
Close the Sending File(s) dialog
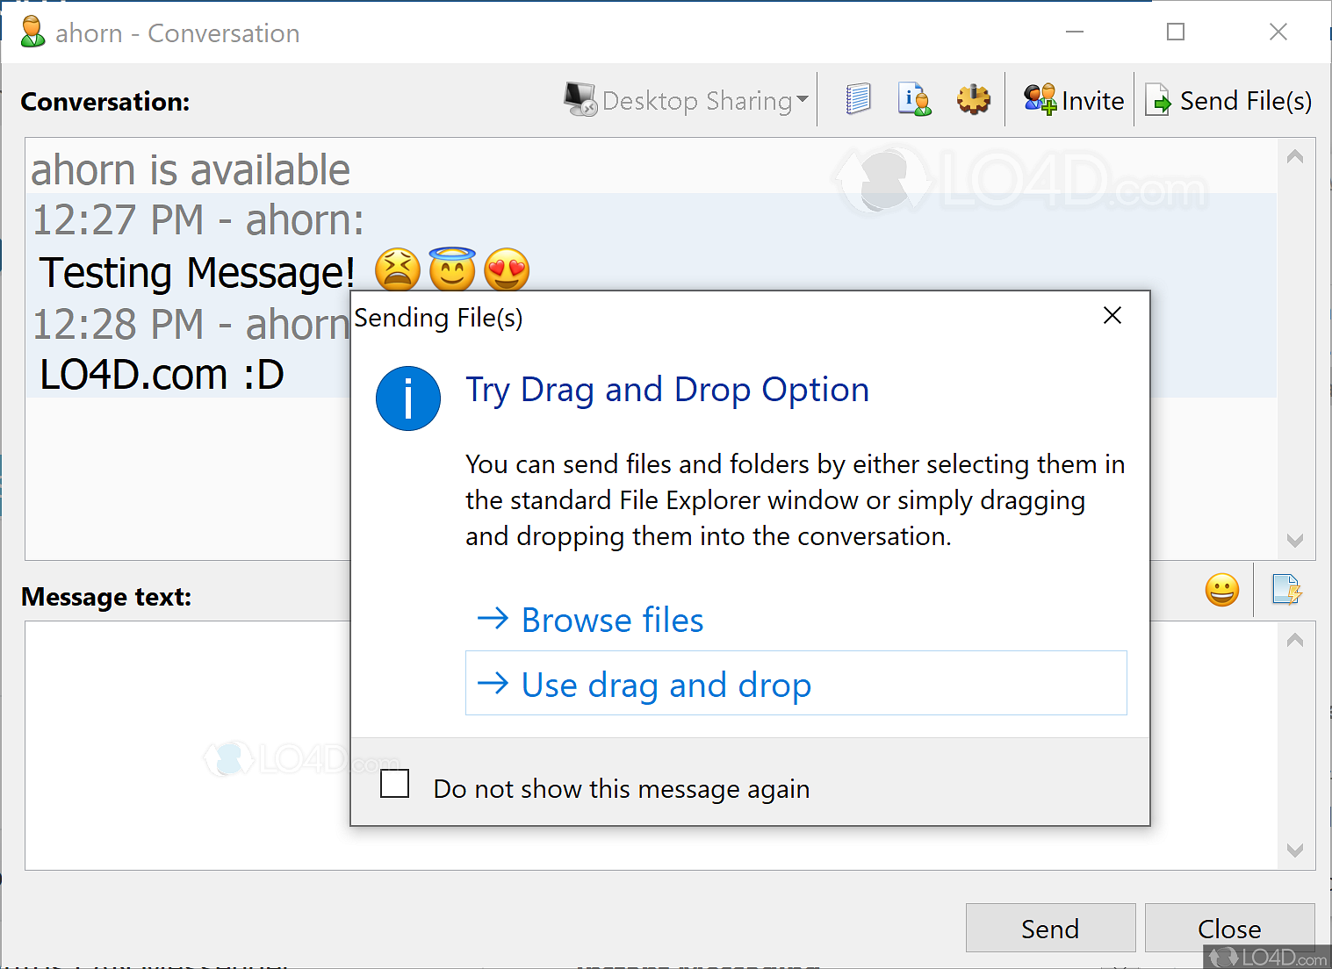pos(1112,316)
